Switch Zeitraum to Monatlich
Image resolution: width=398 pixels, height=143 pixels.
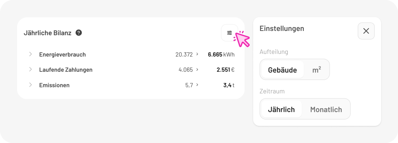click(x=326, y=109)
